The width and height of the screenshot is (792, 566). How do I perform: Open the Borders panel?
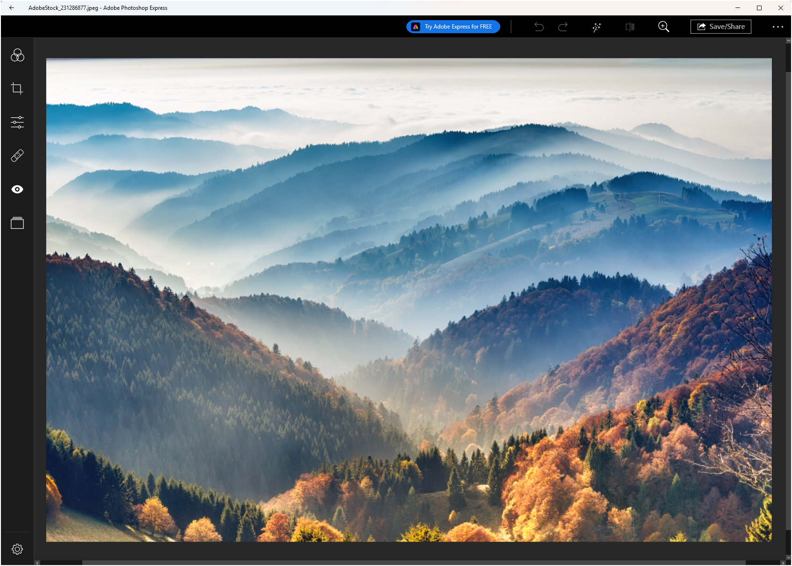tap(17, 223)
